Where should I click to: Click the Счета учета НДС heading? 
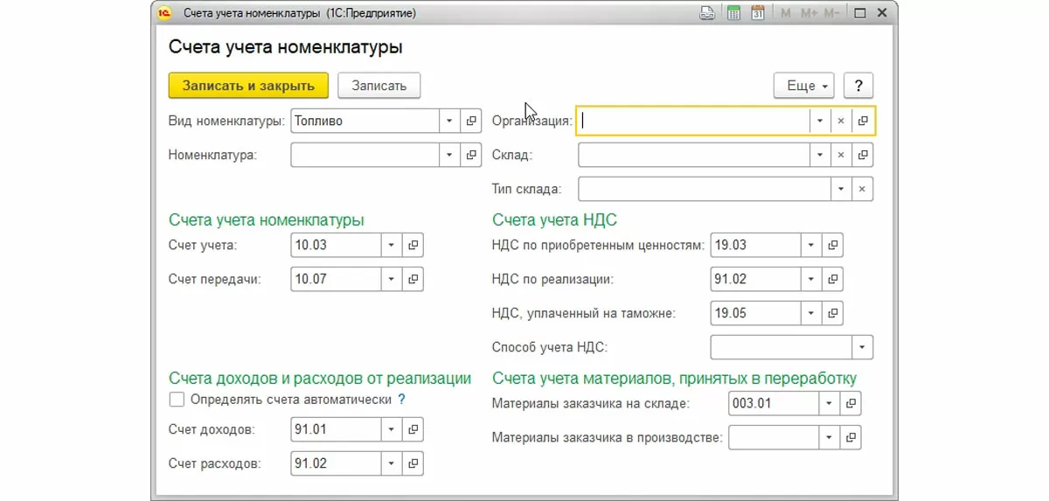click(555, 220)
